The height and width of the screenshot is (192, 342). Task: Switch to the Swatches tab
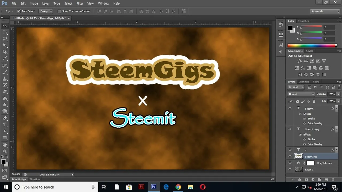click(x=303, y=21)
